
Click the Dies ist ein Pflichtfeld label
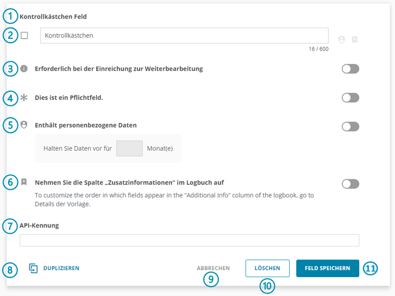click(x=69, y=98)
